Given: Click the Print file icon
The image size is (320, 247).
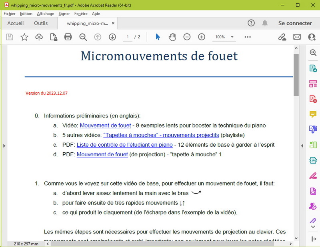Looking at the screenshot, I should pyautogui.click(x=68, y=37).
